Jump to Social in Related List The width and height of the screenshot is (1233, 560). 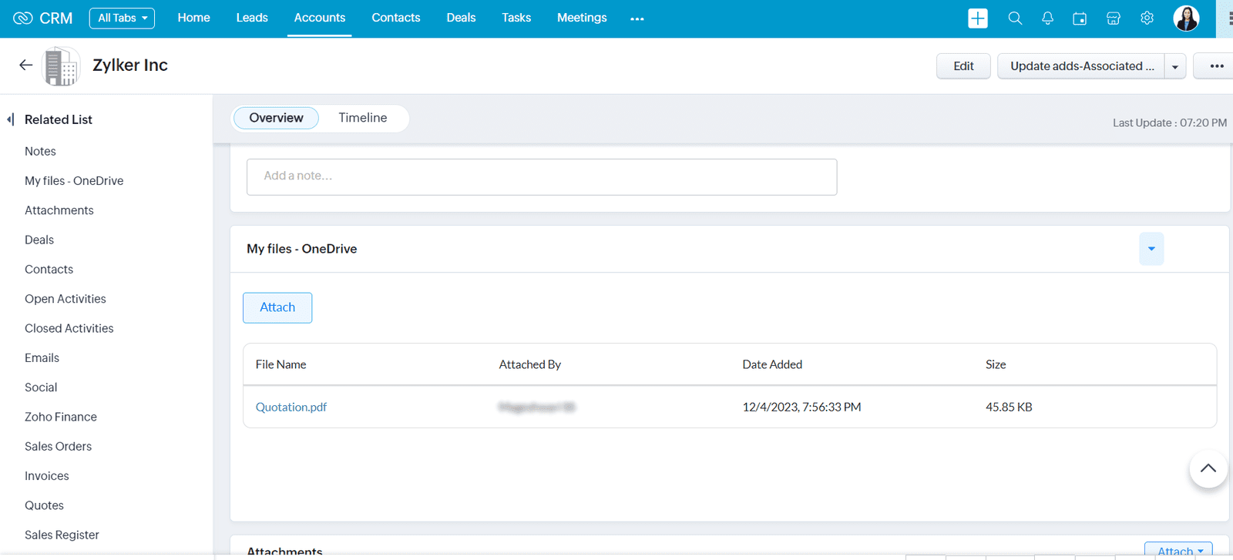click(x=41, y=387)
